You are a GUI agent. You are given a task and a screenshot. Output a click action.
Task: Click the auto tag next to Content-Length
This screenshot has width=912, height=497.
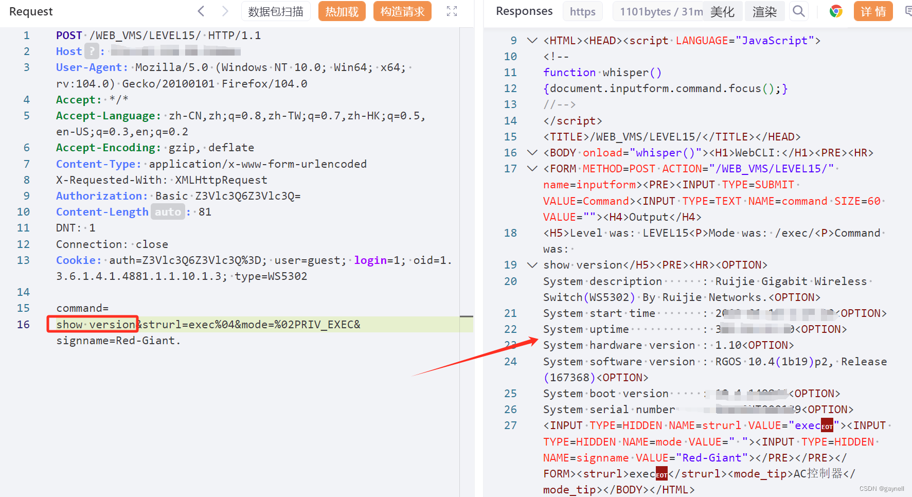168,211
